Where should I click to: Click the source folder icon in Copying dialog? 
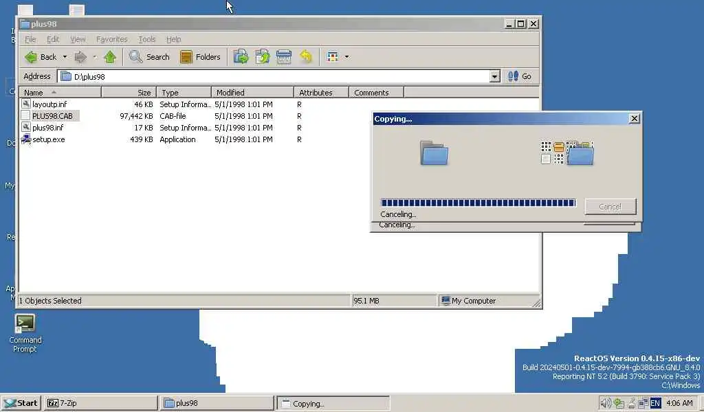pyautogui.click(x=434, y=153)
